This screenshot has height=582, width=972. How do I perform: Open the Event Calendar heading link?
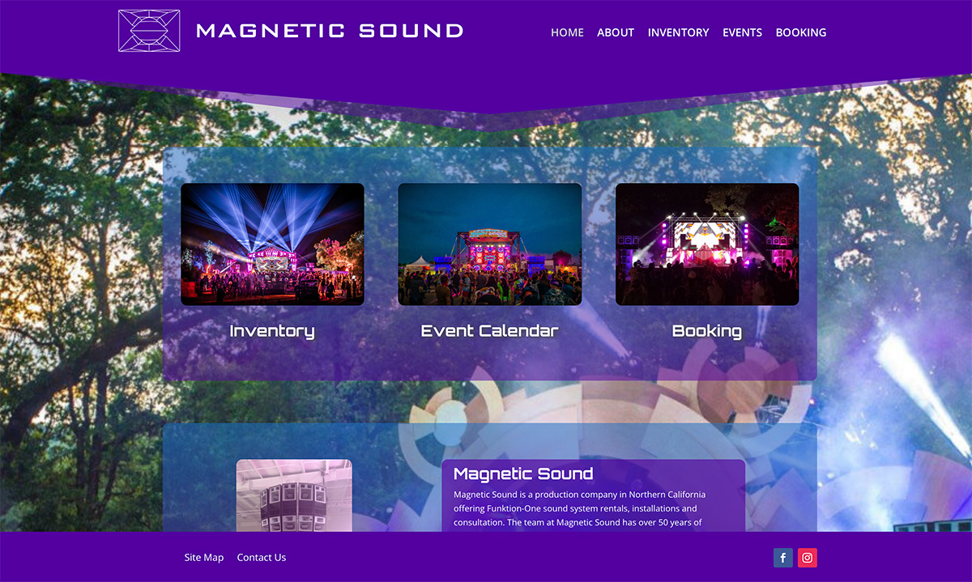[x=489, y=331]
